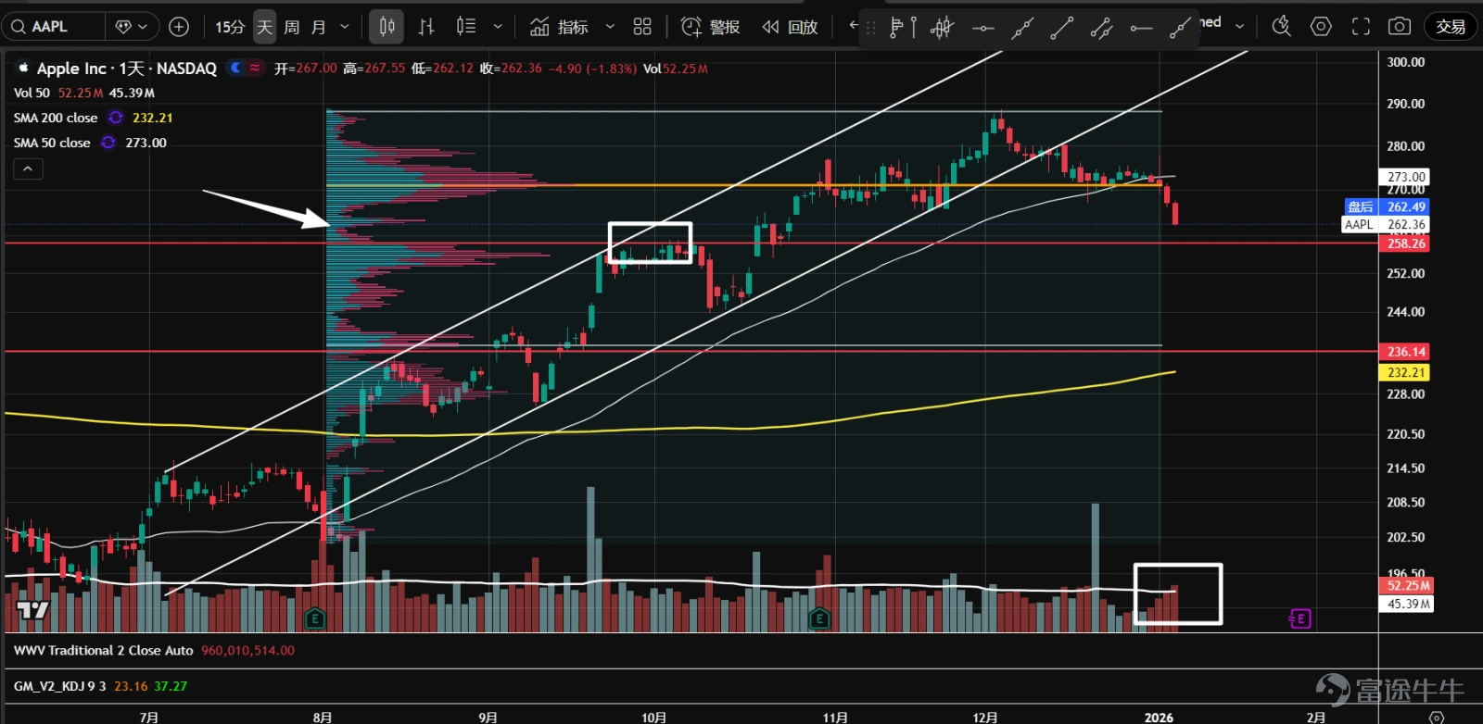Screen dimensions: 1483x724
Task: Select the ray line drawing tool
Action: click(1180, 28)
